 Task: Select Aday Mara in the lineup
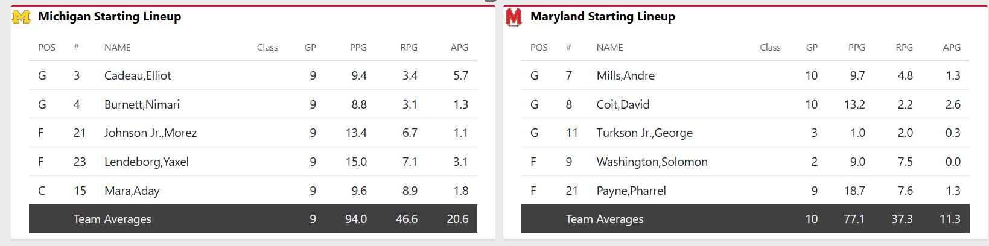point(132,191)
